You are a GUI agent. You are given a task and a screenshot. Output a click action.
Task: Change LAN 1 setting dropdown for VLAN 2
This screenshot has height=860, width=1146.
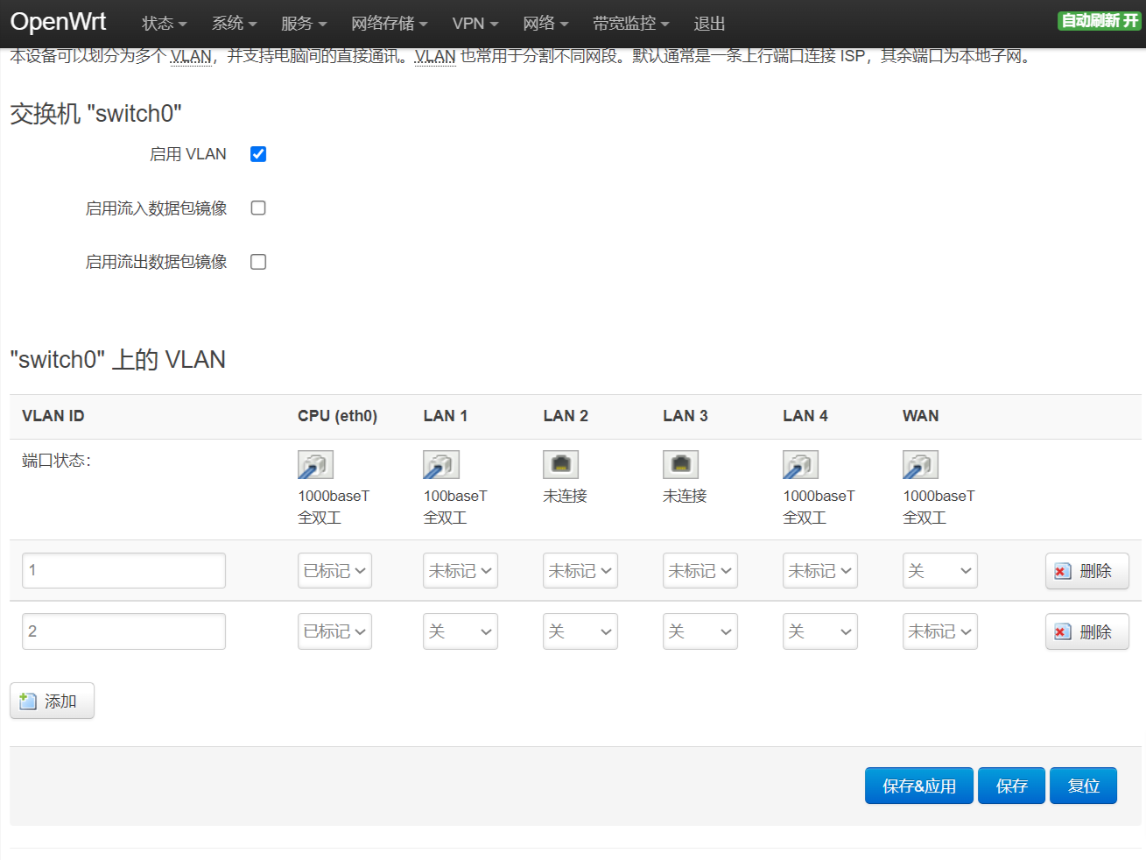[460, 631]
